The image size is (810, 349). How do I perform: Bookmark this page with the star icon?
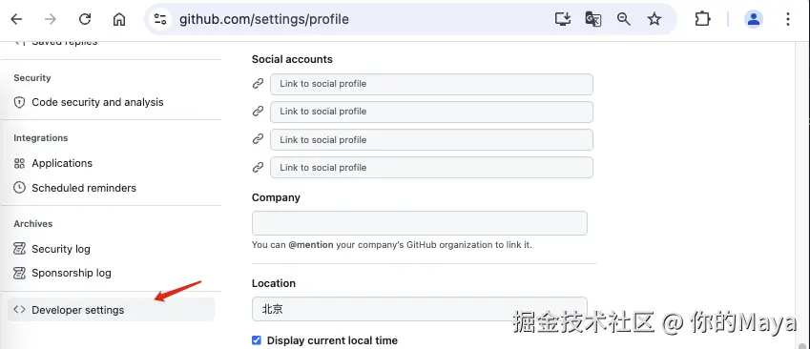tap(654, 20)
